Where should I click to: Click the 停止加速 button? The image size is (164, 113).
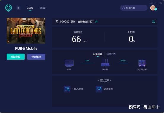point(36,57)
